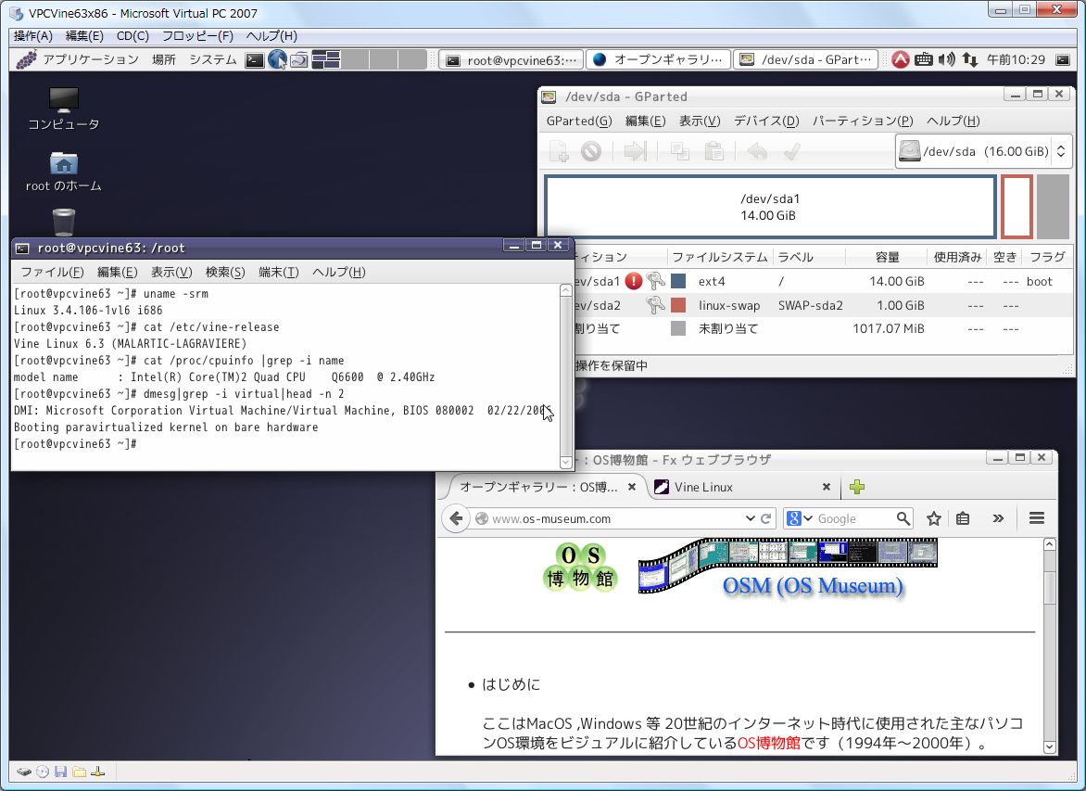Screen dimensions: 1086x791
Task: Switch to the /dev/sda GParted taskbar button
Action: pyautogui.click(x=805, y=59)
